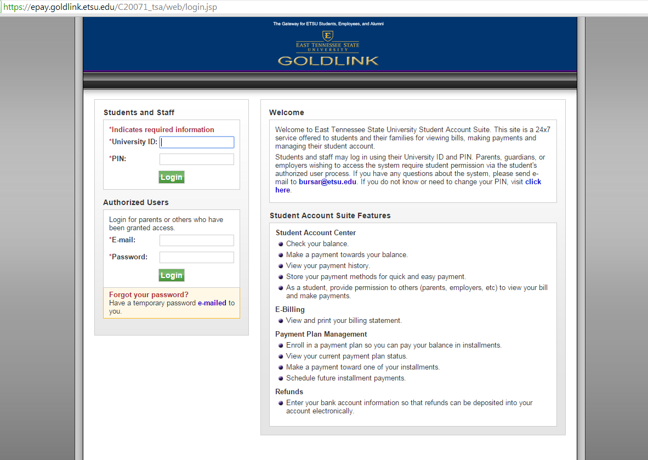This screenshot has width=648, height=460.
Task: Click bullet next to Enroll in a payment plan
Action: [x=281, y=345]
